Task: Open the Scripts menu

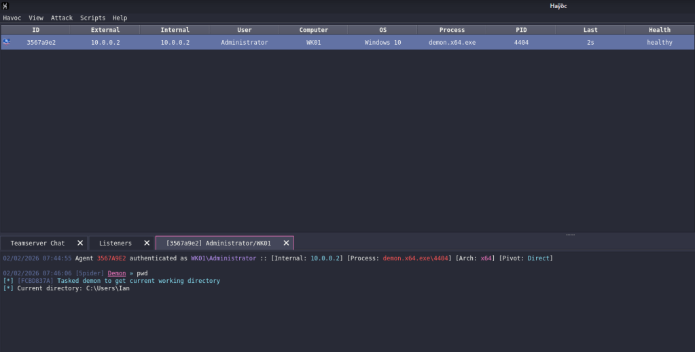Action: click(92, 18)
